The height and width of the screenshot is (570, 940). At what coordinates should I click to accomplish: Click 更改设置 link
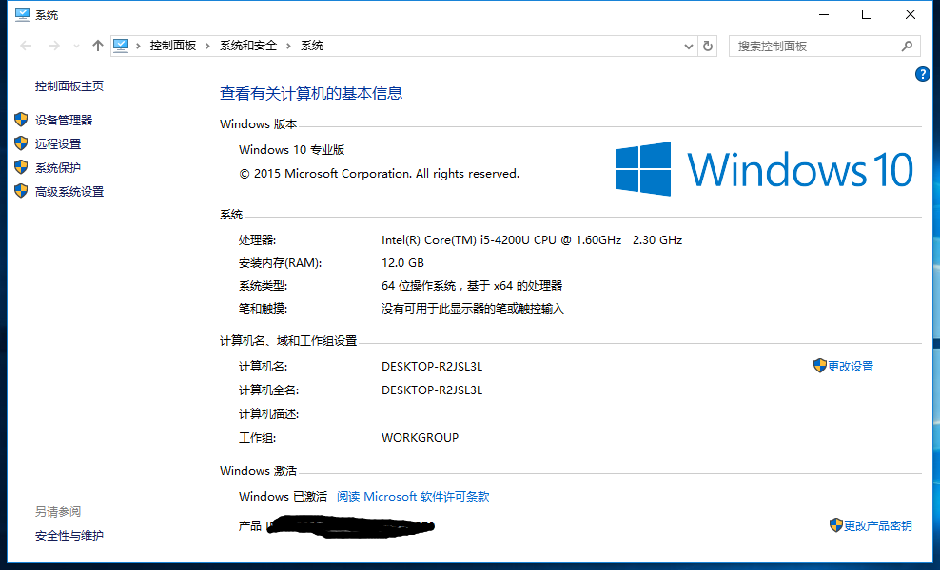coord(851,367)
